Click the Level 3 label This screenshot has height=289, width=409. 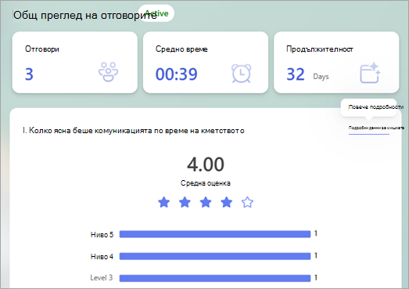(x=102, y=277)
